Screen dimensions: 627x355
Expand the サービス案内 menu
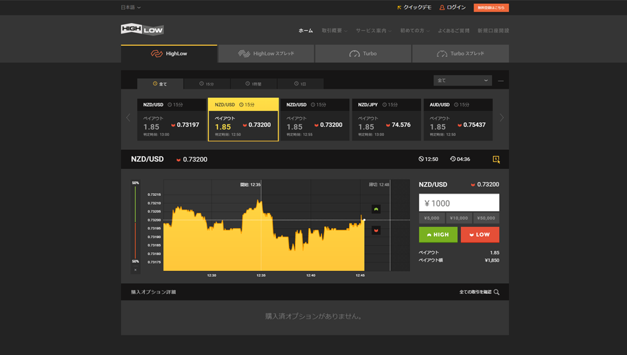click(373, 30)
